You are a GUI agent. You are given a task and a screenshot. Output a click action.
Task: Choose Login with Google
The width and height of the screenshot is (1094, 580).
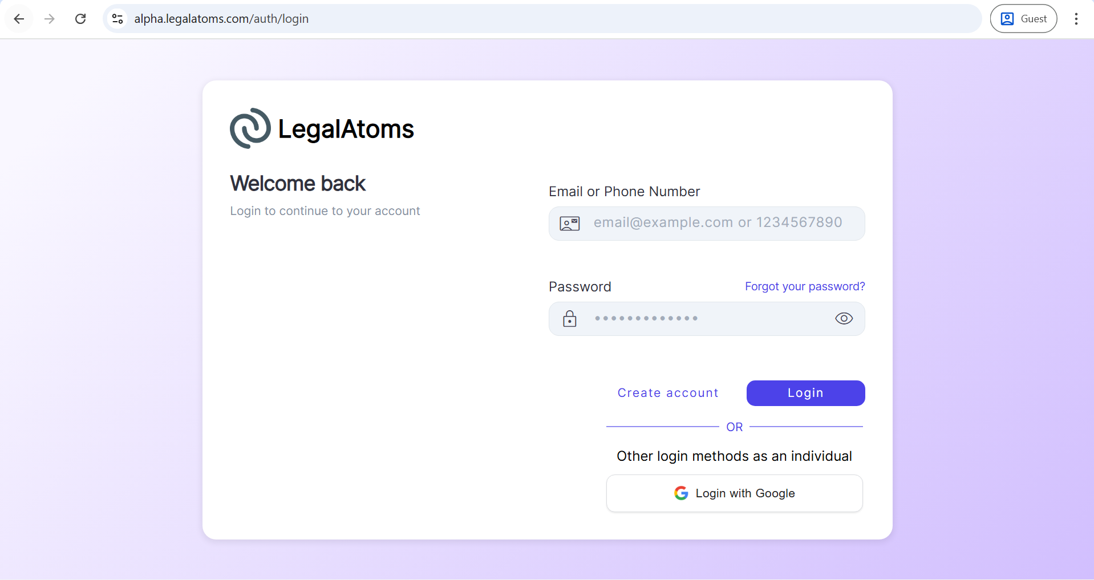(734, 493)
